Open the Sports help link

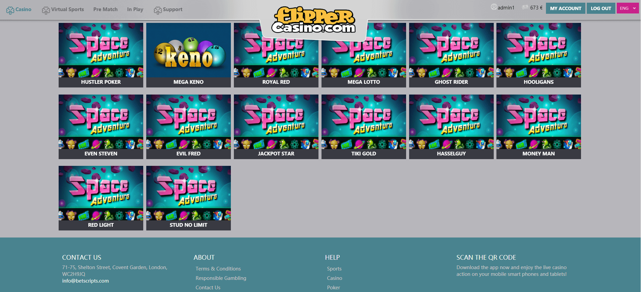pyautogui.click(x=334, y=269)
